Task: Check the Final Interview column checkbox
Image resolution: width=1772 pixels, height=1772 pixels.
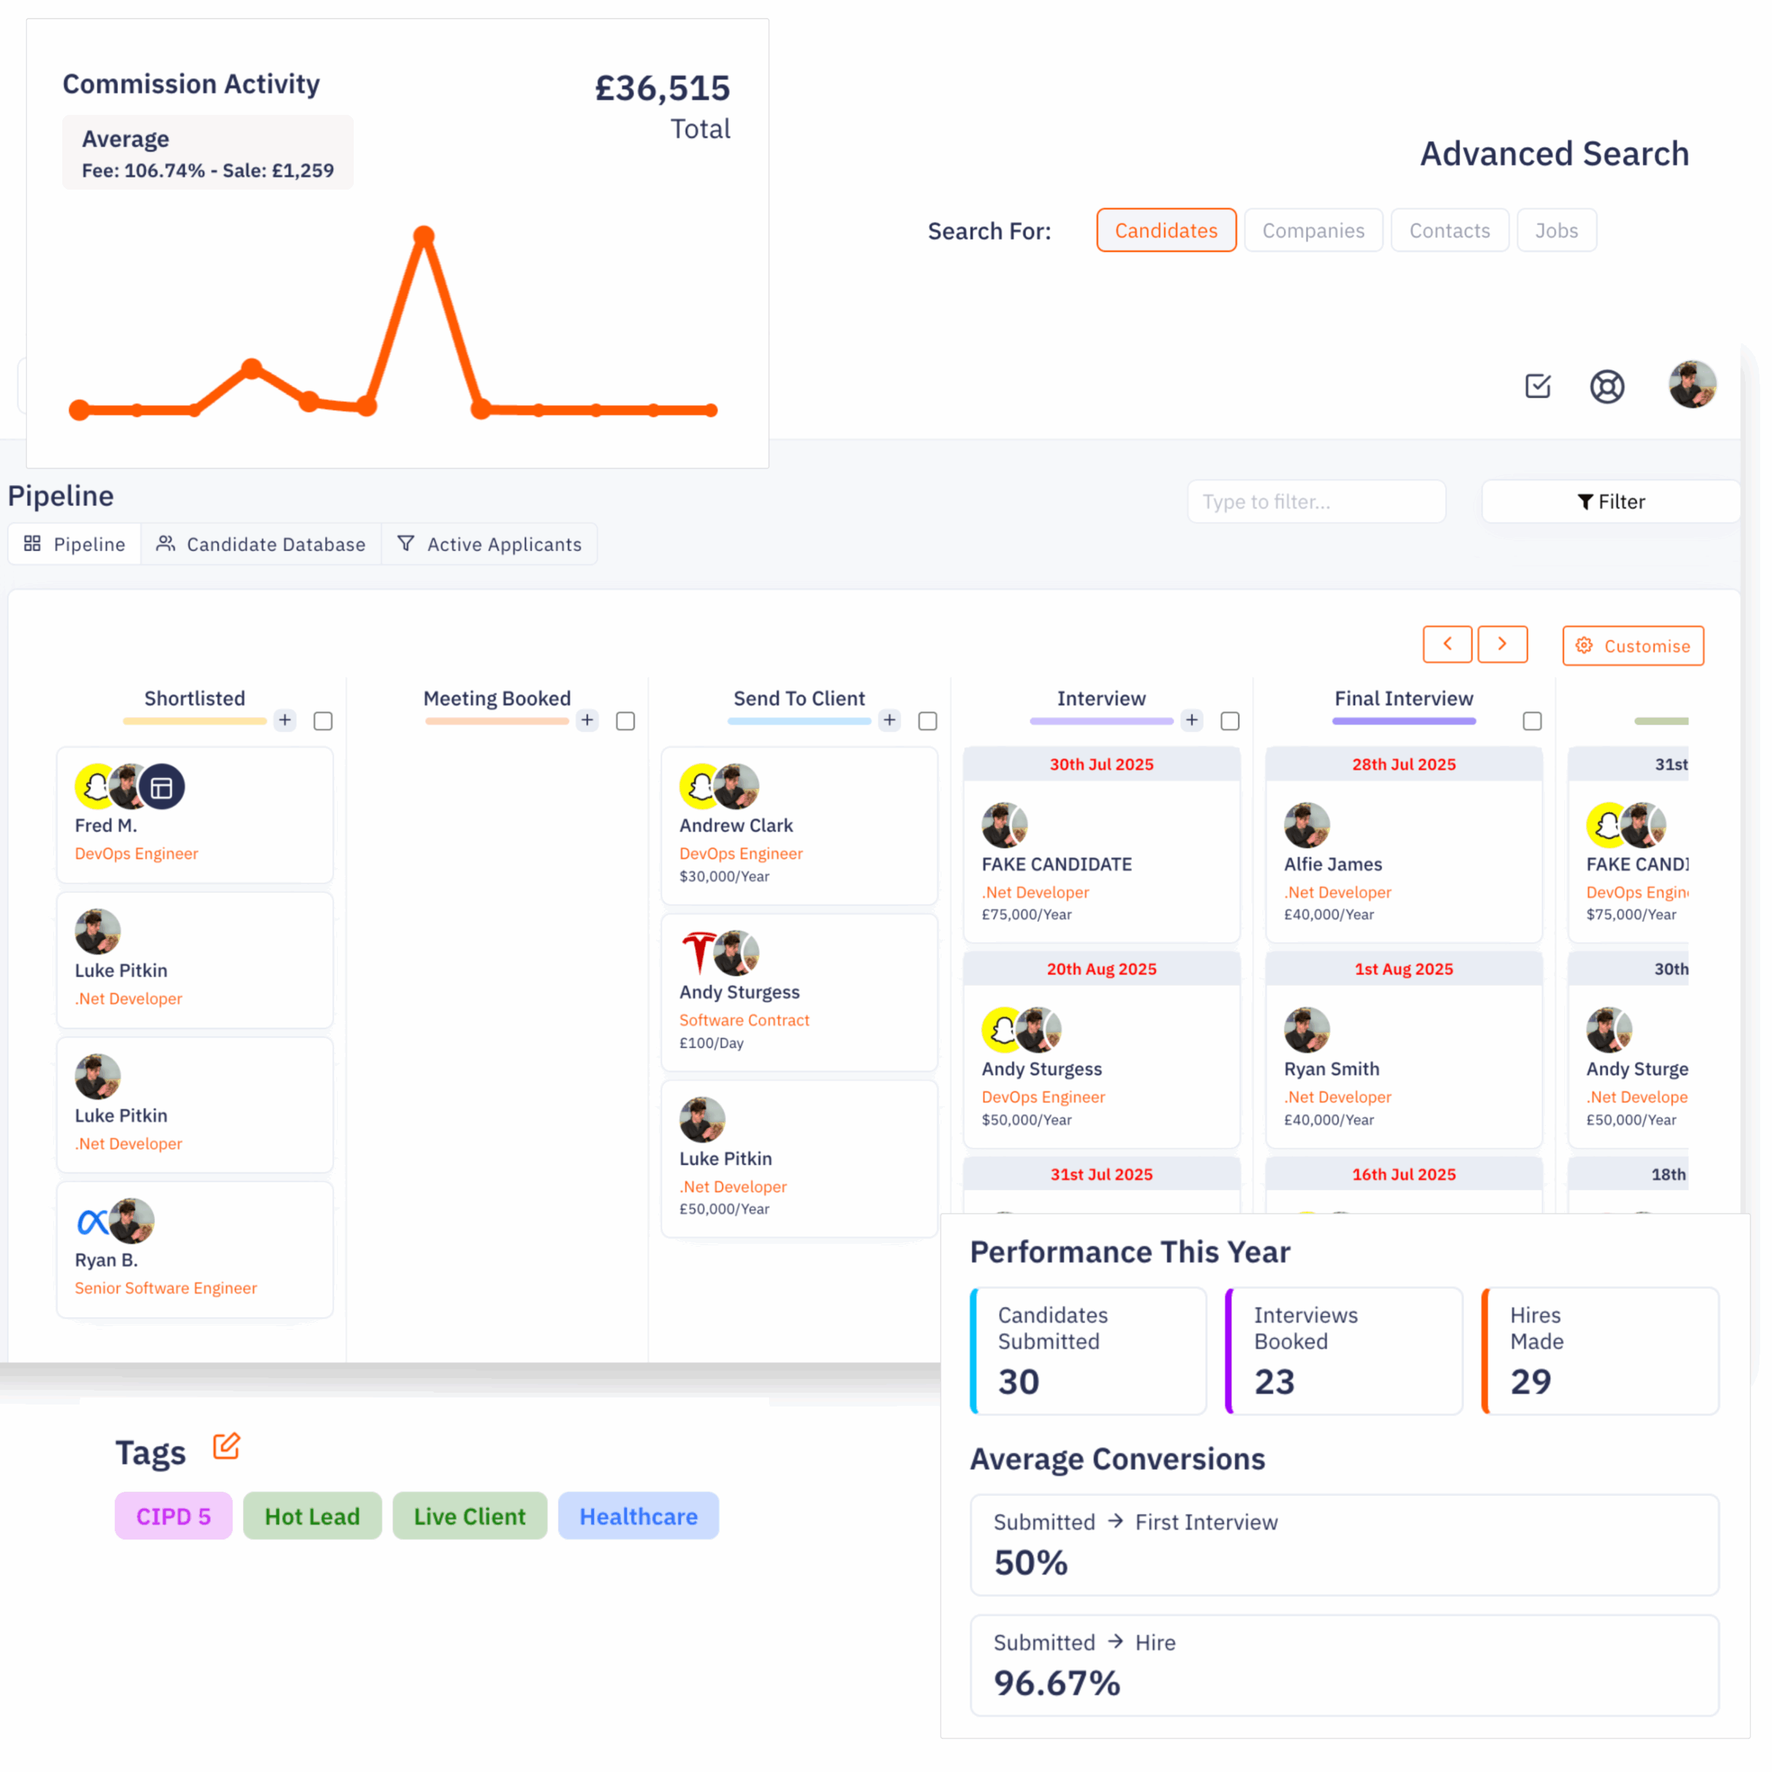Action: click(x=1532, y=721)
